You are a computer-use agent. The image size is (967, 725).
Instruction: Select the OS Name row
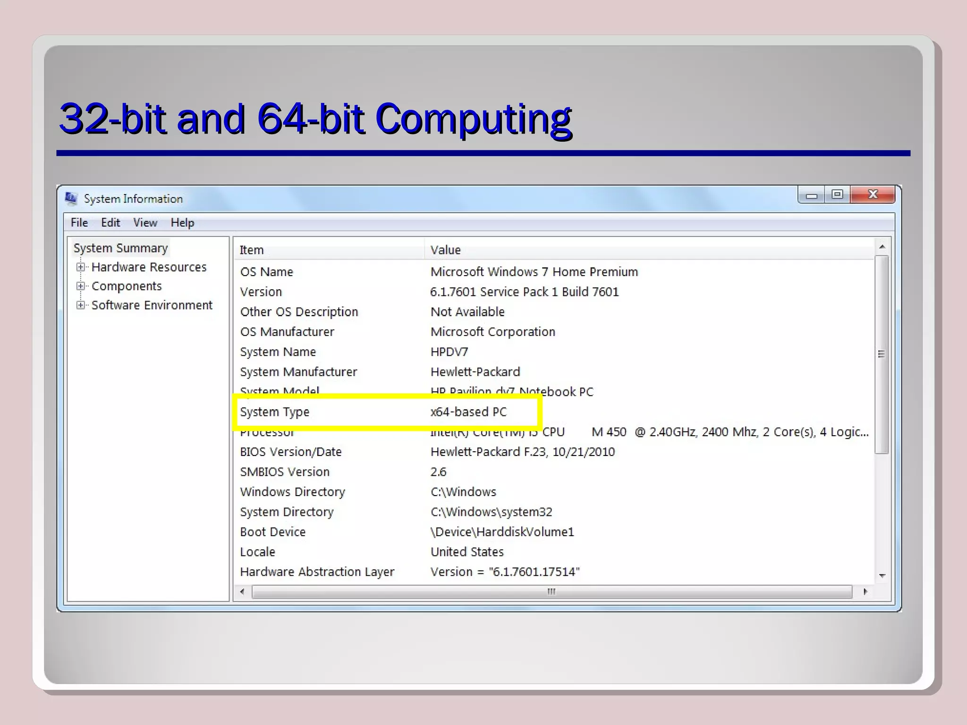click(x=553, y=272)
